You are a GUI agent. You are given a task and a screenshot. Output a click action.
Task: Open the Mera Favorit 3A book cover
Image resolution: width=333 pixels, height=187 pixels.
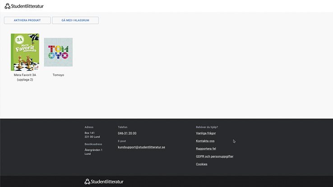coord(25,52)
